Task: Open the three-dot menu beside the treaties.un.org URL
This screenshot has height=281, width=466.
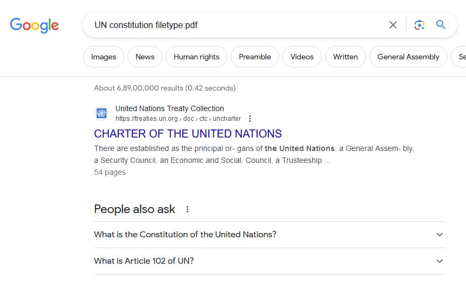Action: [x=249, y=119]
